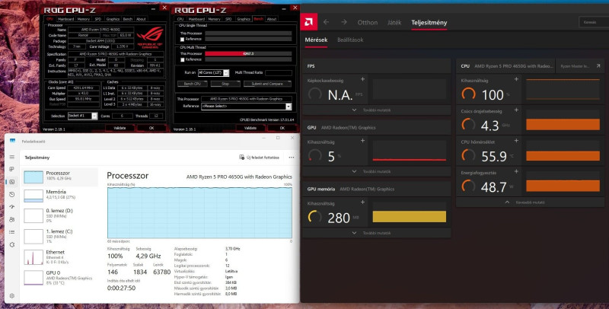Click OK in right CPU-Z window
609x309 pixels.
coord(282,128)
